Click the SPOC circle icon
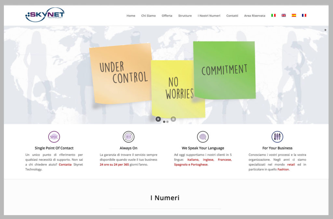Viewport: 333px width, 219px height. pyautogui.click(x=54, y=137)
